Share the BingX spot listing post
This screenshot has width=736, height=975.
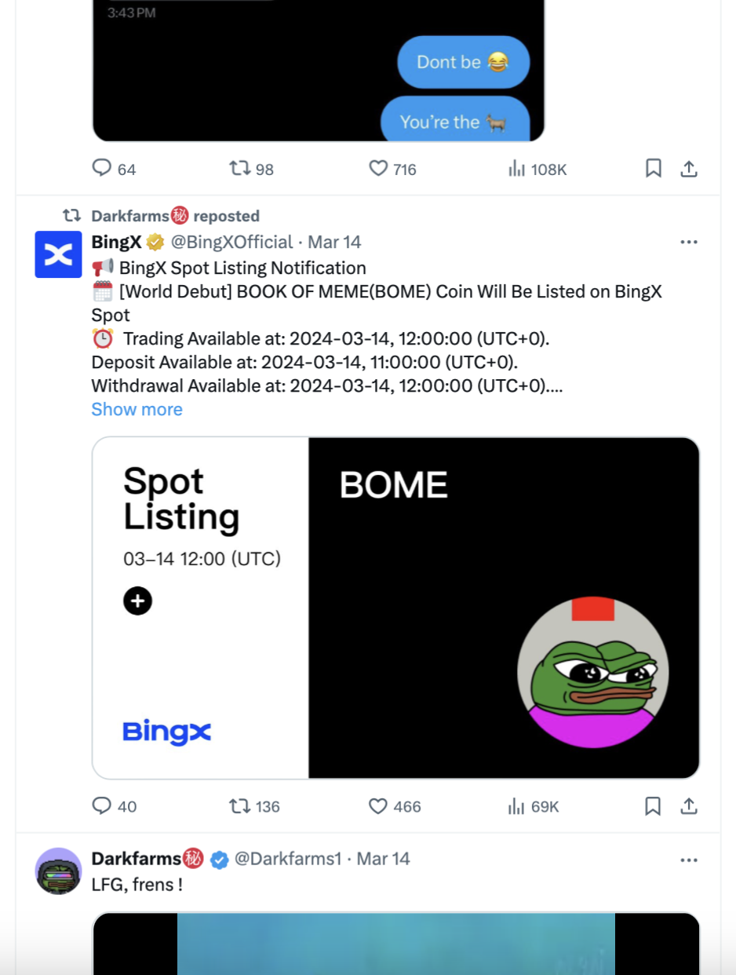point(689,806)
